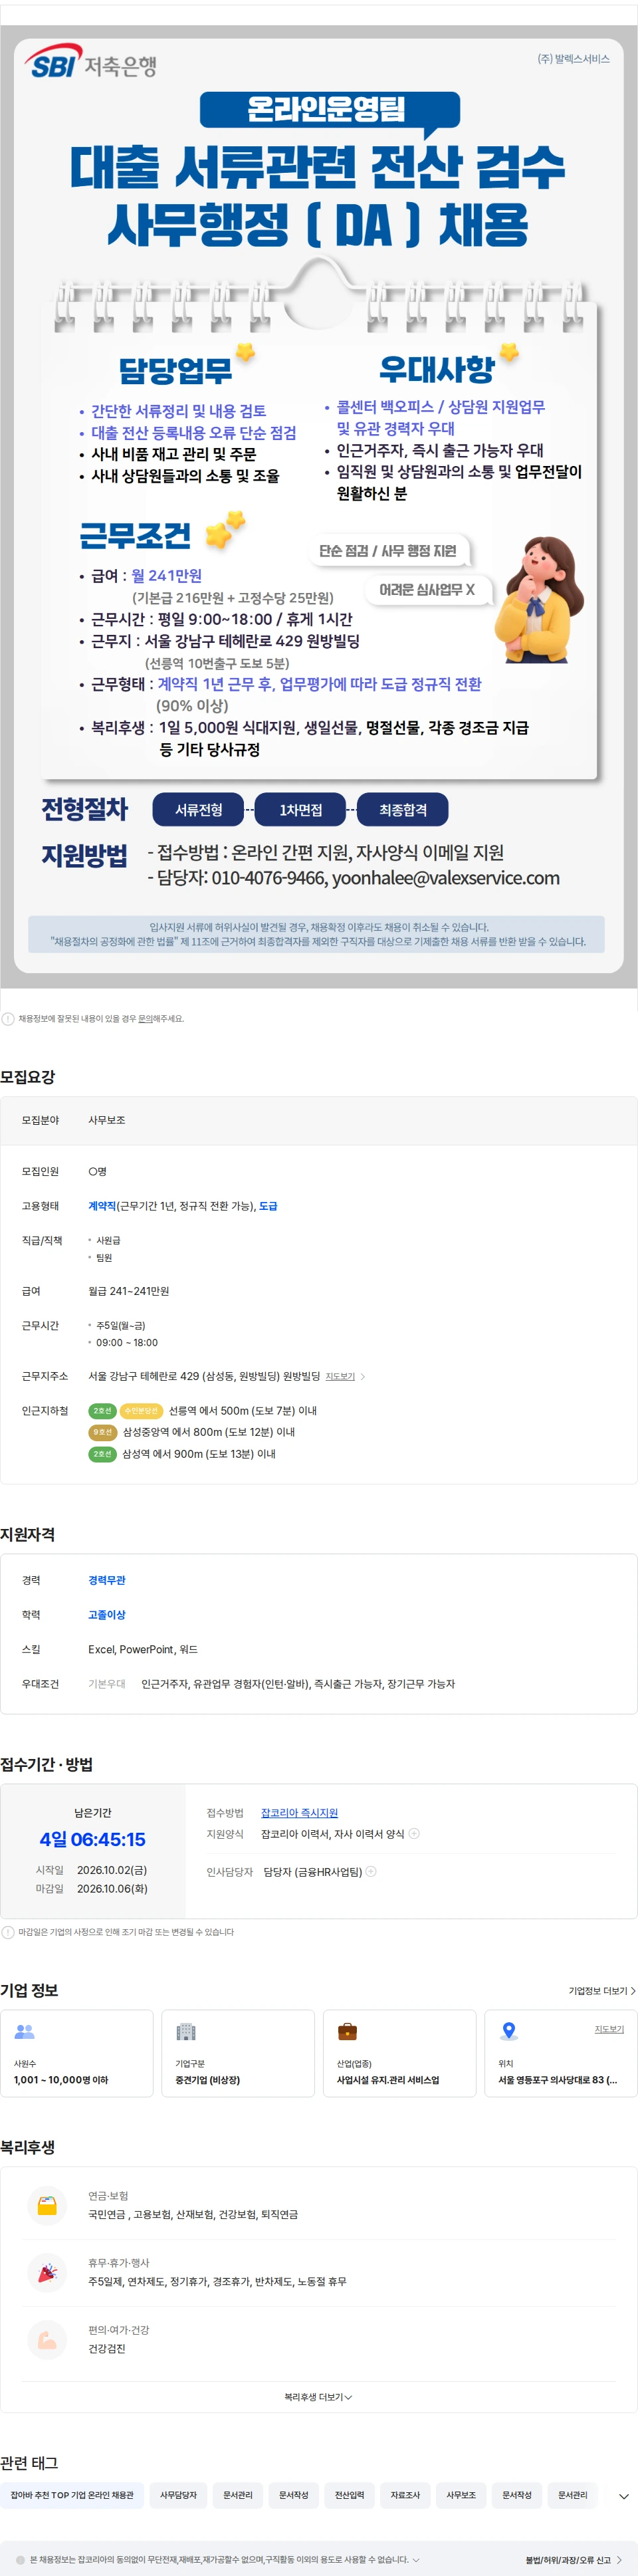This screenshot has height=2576, width=638.
Task: Click 월급 241~241만원 value
Action: pyautogui.click(x=129, y=1292)
